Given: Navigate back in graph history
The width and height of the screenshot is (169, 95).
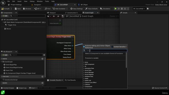Looking at the screenshot, I should pos(54,16).
